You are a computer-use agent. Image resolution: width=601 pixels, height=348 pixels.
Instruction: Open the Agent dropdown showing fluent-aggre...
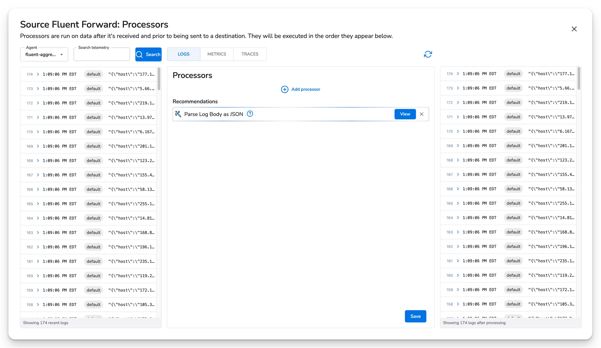(44, 54)
